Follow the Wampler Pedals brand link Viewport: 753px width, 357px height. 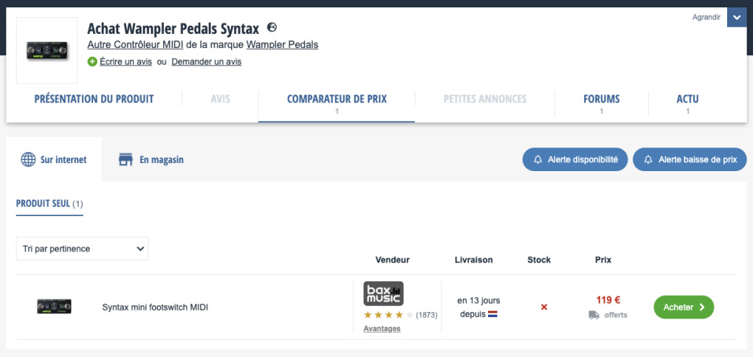[282, 45]
